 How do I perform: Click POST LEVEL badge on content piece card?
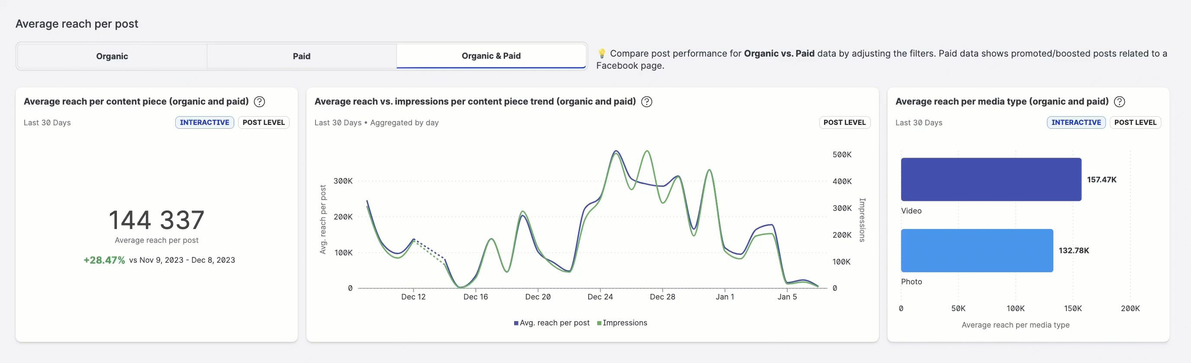[x=264, y=122]
